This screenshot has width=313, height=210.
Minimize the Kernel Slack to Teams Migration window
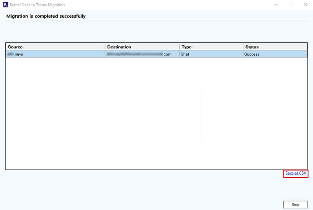(276, 5)
